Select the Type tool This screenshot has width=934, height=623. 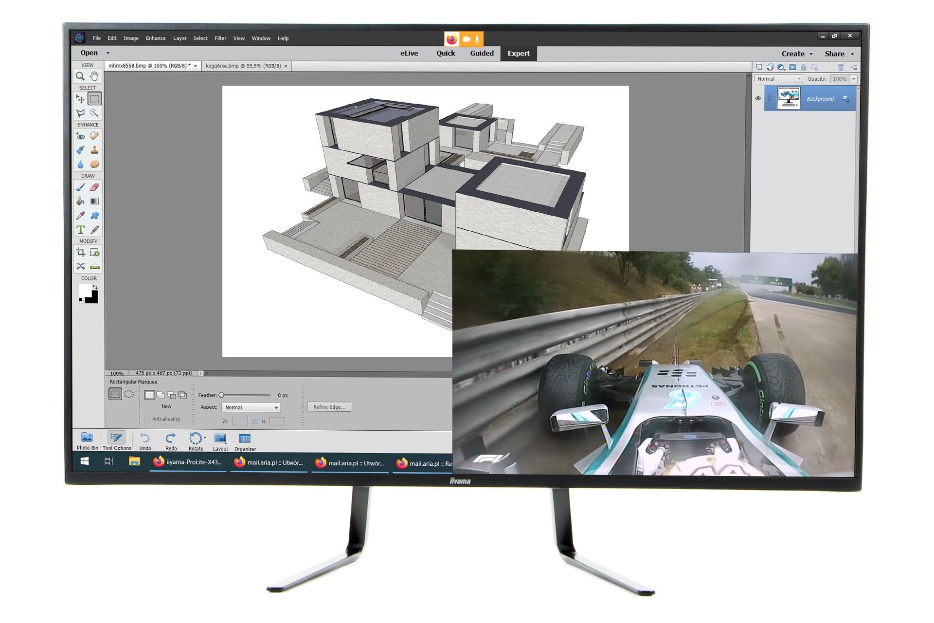pos(80,230)
